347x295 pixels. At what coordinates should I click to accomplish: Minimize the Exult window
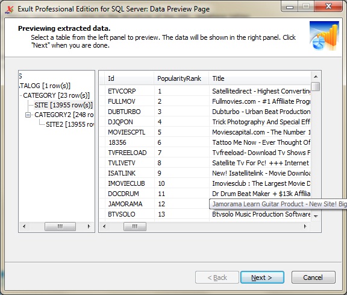point(289,6)
